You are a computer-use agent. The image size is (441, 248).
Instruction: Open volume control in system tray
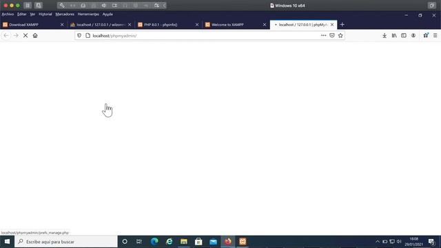[x=399, y=242]
